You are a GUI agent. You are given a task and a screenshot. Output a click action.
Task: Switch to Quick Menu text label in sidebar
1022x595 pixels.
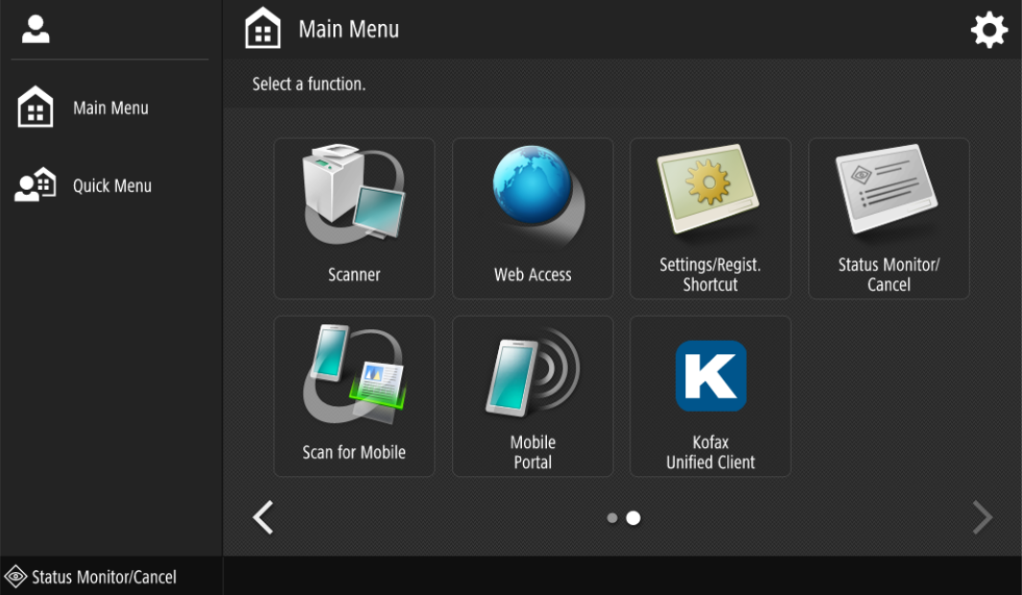tap(112, 186)
